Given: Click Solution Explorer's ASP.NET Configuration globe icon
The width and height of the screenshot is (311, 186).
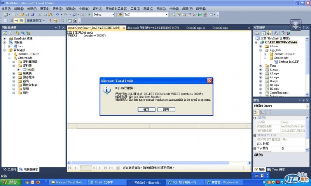Looking at the screenshot, I should tap(288, 33).
